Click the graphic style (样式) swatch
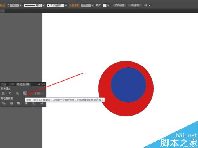Screen dimensions: 198x148 click(x=105, y=5)
